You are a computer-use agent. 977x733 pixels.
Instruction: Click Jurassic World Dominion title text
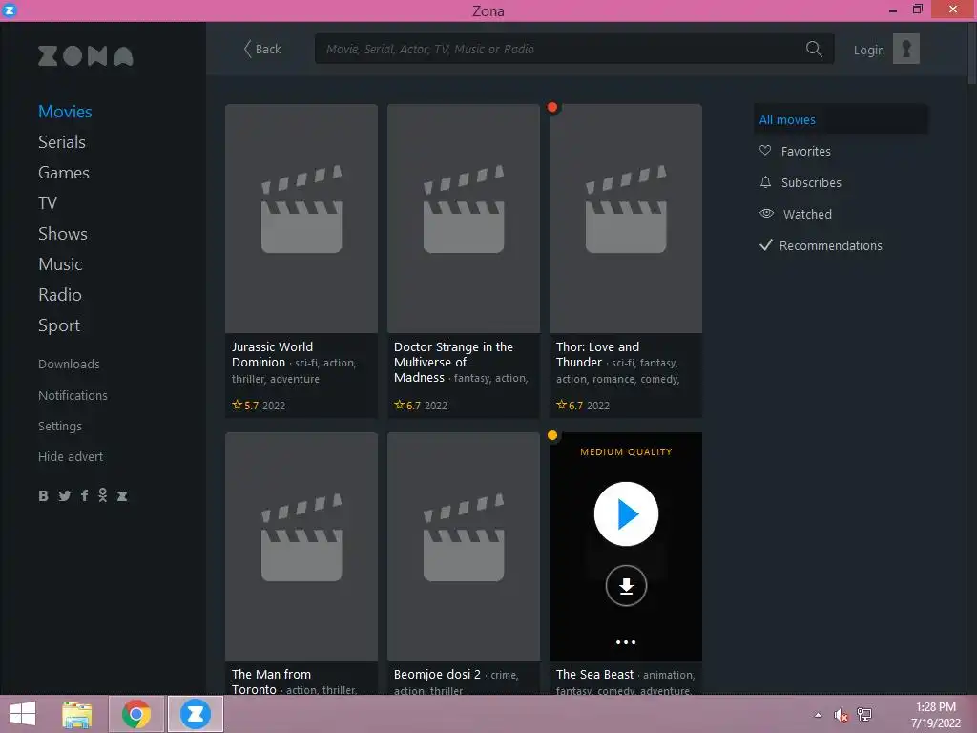pos(272,355)
